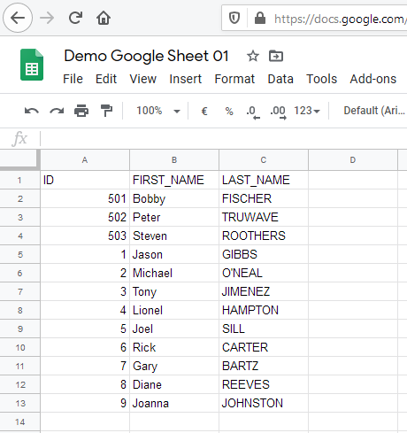Open the 123 number format dropdown

click(307, 111)
